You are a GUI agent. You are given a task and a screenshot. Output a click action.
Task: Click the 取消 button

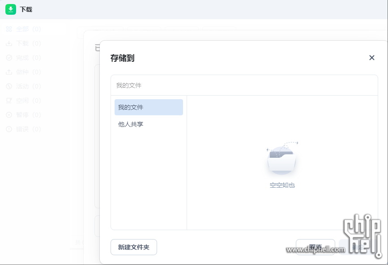click(x=315, y=247)
